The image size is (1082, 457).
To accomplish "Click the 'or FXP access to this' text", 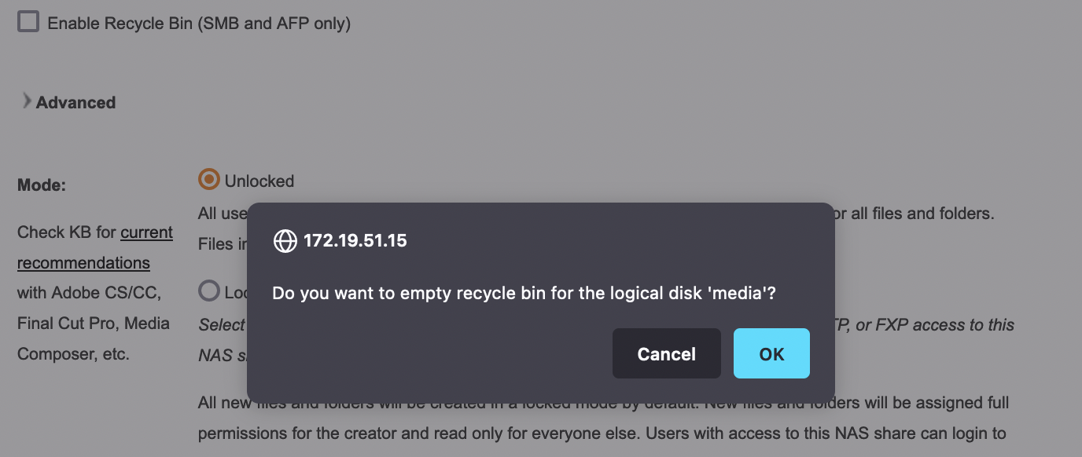I will click(935, 324).
